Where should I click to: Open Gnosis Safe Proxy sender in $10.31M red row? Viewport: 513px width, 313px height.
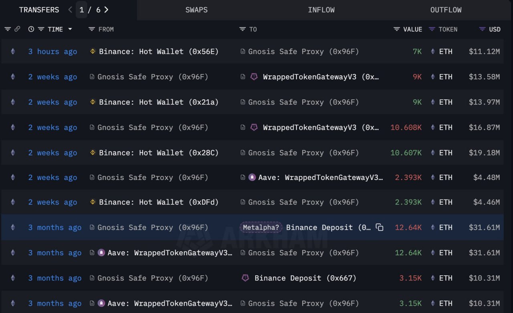click(x=153, y=278)
